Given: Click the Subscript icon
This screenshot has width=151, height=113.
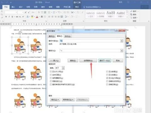Looking at the screenshot, I should [20, 17].
